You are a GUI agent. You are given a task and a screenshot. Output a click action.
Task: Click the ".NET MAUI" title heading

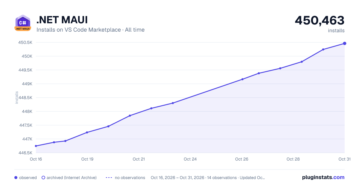click(x=62, y=20)
